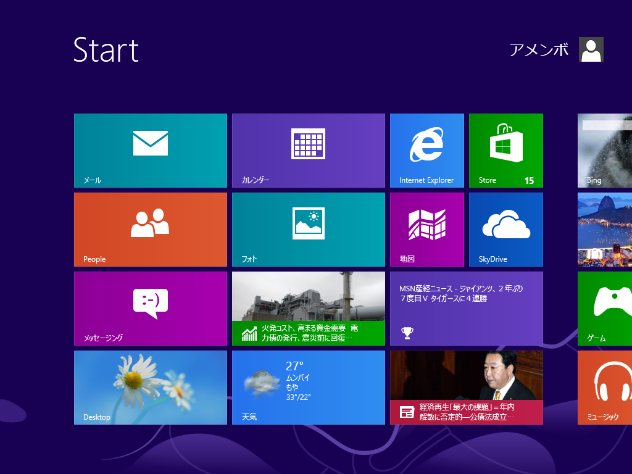Open the Photos (フォト) tile
632x474 pixels.
pos(309,230)
